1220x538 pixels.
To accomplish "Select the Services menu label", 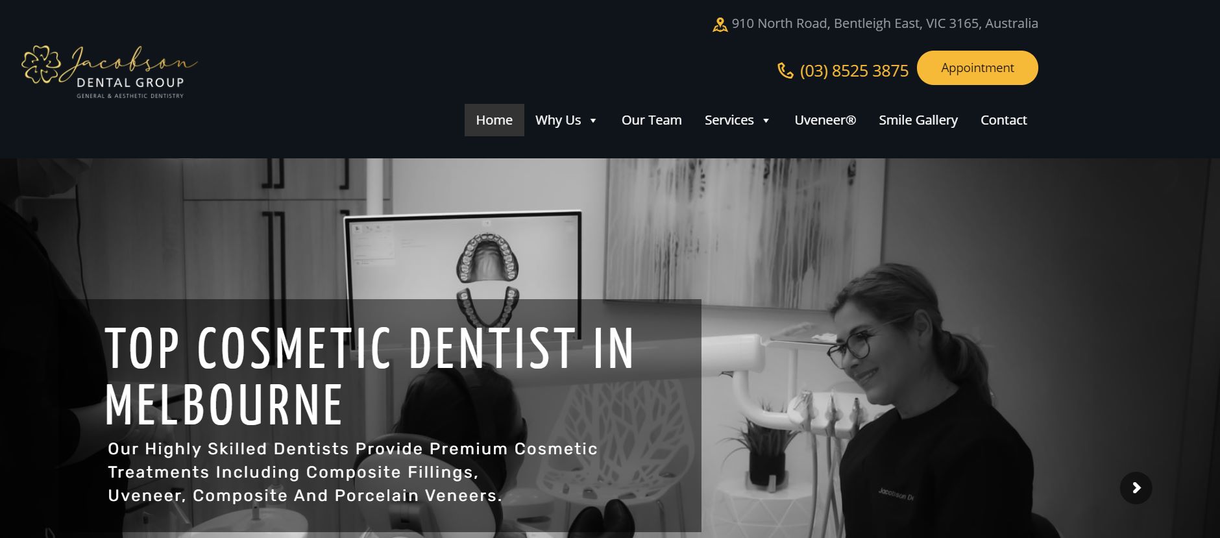I will coord(729,120).
